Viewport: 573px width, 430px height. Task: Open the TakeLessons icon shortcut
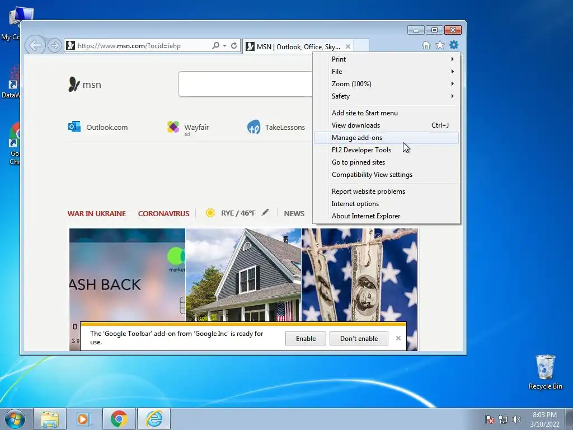[253, 127]
